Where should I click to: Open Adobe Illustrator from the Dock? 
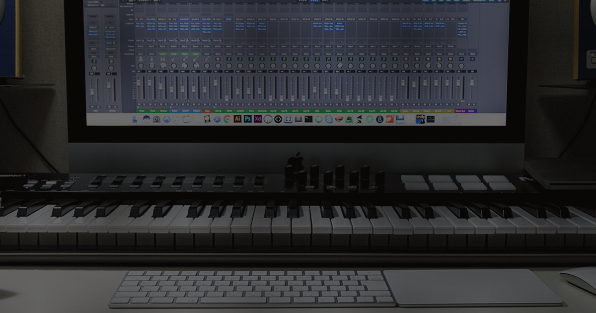click(237, 119)
